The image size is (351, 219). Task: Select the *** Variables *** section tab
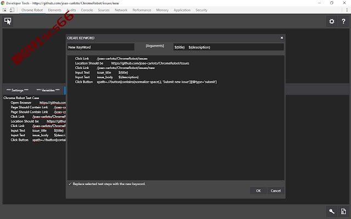click(x=48, y=90)
